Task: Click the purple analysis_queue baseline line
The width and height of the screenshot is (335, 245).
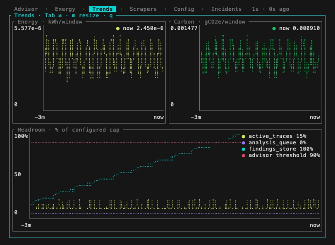Action: pos(175,213)
